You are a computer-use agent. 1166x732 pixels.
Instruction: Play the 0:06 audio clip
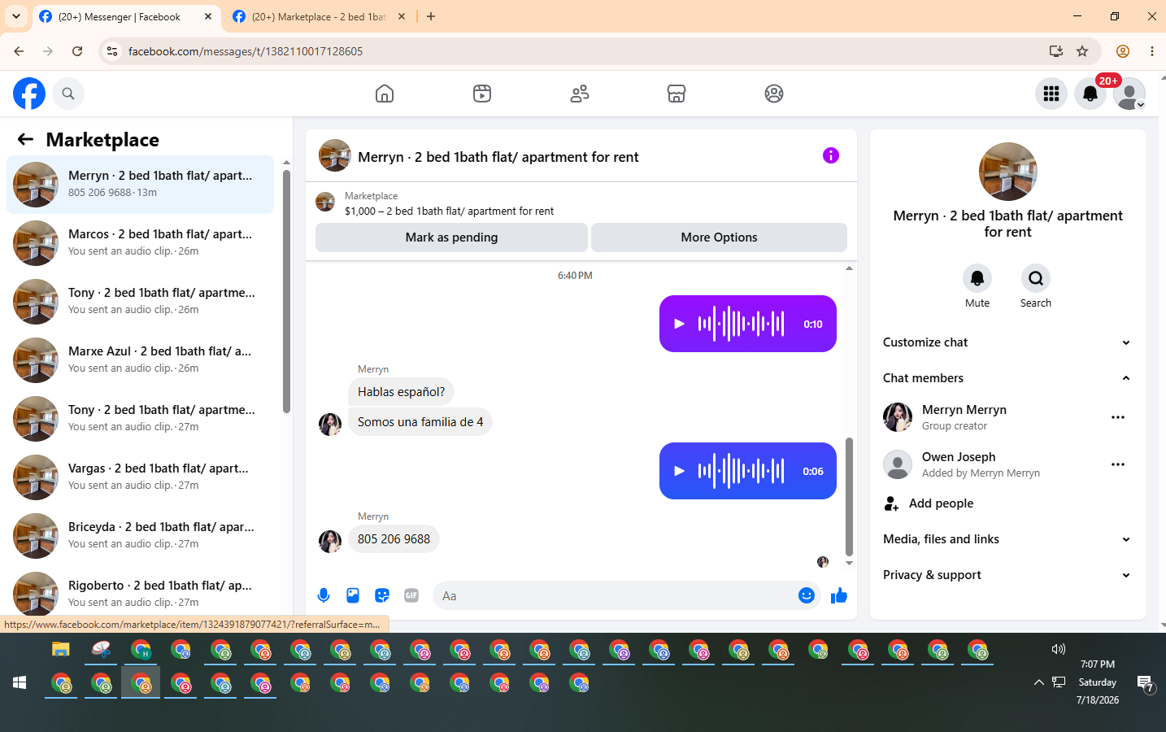coord(679,471)
